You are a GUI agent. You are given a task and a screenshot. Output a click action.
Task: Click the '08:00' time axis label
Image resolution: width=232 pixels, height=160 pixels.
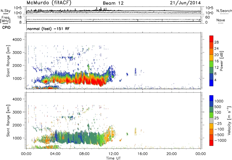[84, 154]
